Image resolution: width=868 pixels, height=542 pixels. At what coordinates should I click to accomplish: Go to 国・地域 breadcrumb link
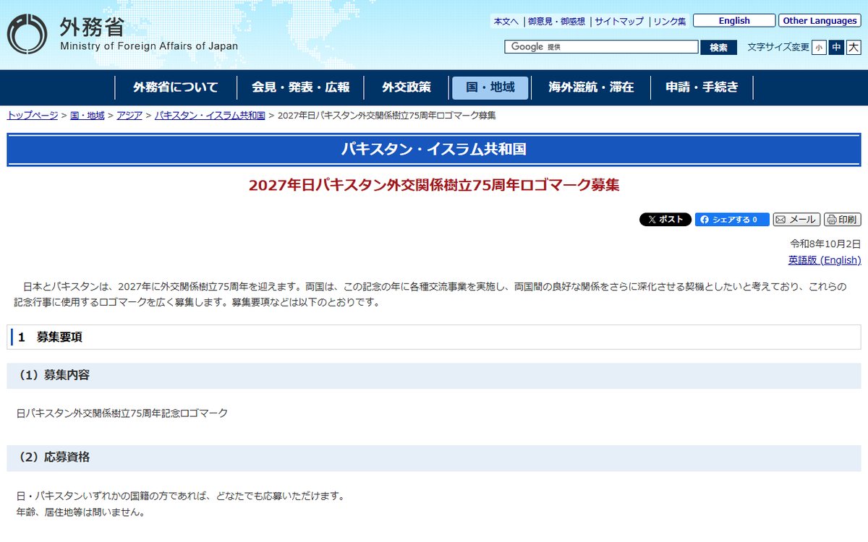point(88,116)
